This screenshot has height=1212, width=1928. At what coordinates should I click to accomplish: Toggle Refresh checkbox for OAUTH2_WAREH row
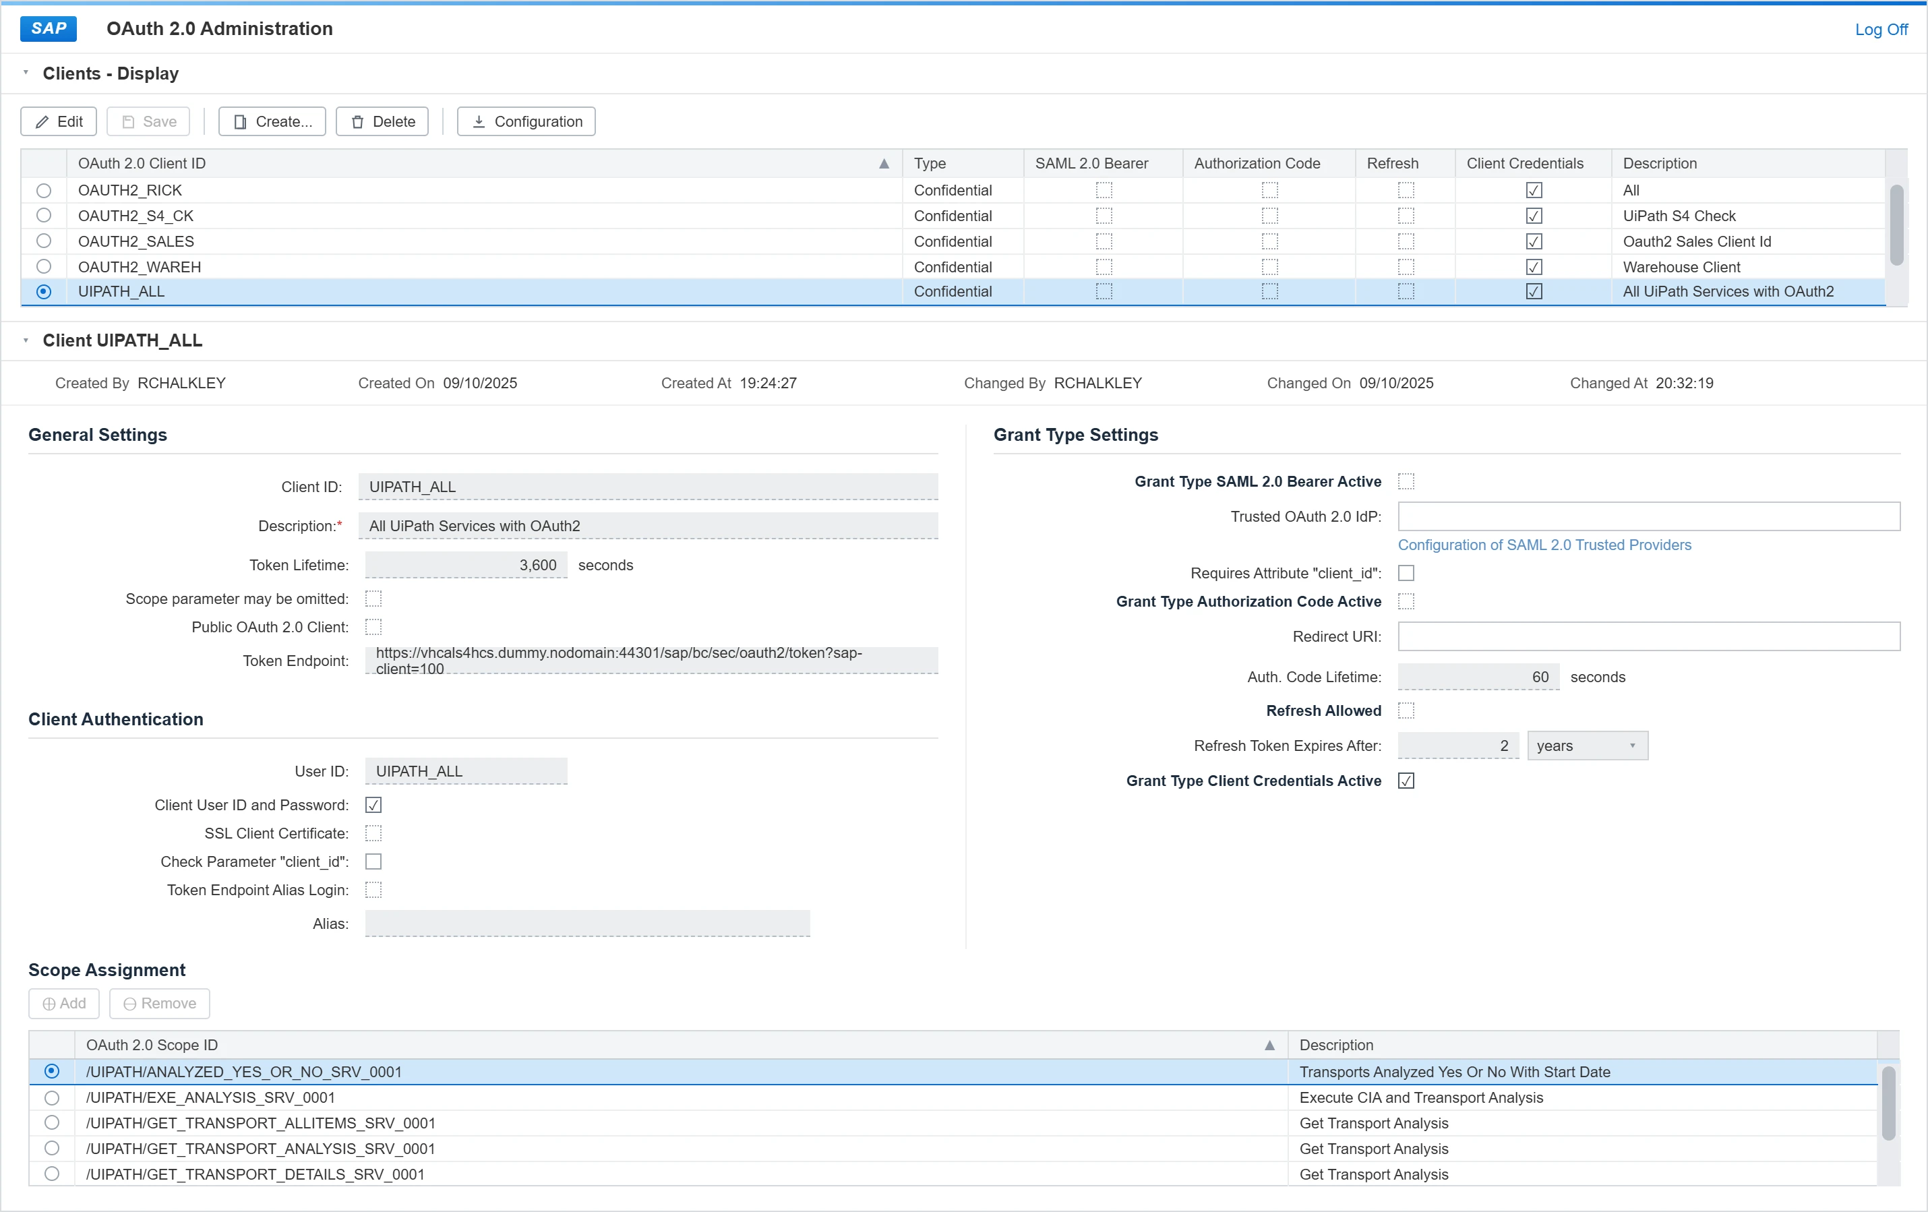pos(1405,266)
